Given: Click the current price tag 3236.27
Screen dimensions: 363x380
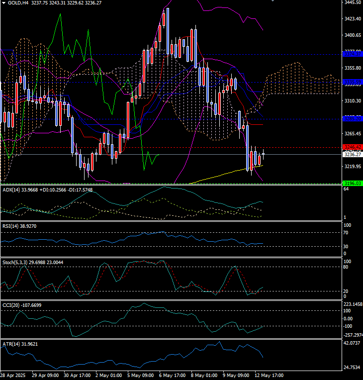Looking at the screenshot, I should [x=353, y=154].
